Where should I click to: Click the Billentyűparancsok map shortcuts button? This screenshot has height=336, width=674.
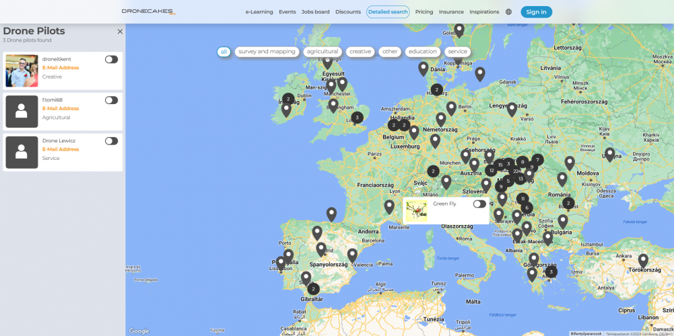coord(586,333)
